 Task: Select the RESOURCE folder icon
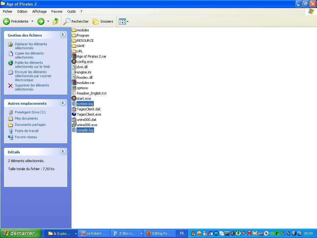pyautogui.click(x=74, y=41)
